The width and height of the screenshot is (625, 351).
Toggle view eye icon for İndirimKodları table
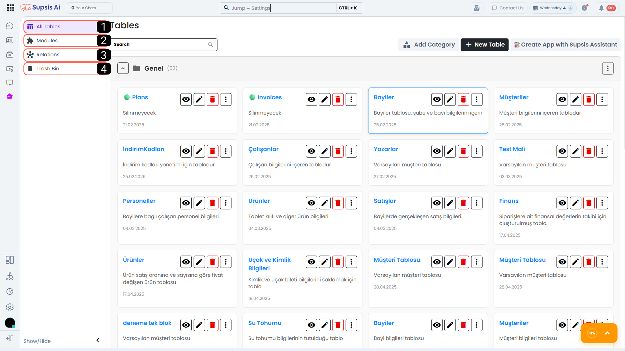point(186,151)
